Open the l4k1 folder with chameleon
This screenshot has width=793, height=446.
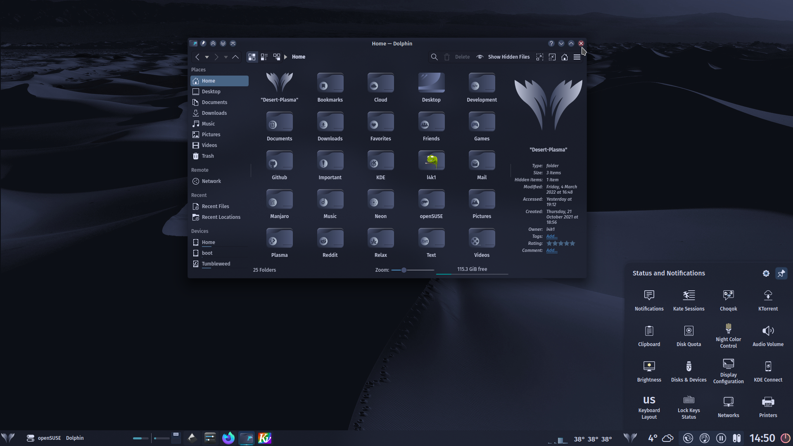[x=431, y=165]
